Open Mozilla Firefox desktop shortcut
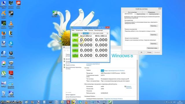The height and width of the screenshot is (104, 185). click(x=3, y=35)
